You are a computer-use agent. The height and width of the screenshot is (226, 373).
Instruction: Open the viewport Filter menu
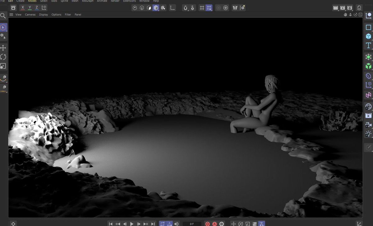click(x=68, y=15)
